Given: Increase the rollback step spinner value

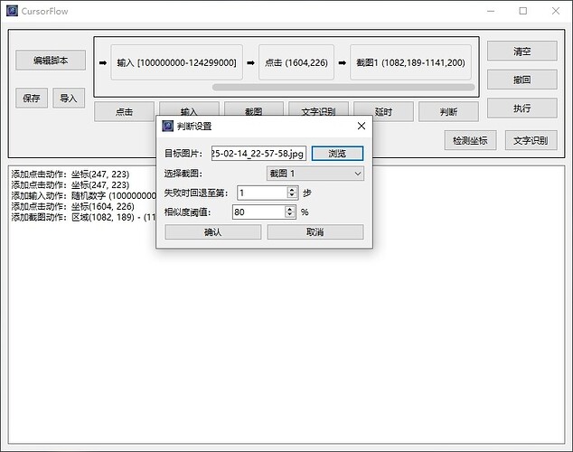Looking at the screenshot, I should coord(292,190).
